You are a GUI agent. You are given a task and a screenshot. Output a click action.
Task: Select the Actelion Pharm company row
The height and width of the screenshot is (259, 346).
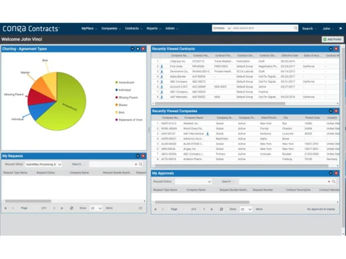(245, 159)
